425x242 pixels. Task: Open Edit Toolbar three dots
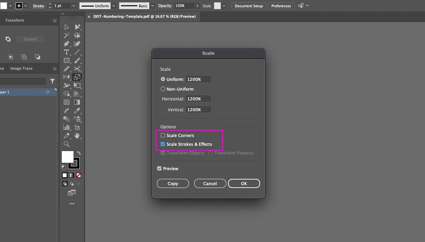[72, 204]
